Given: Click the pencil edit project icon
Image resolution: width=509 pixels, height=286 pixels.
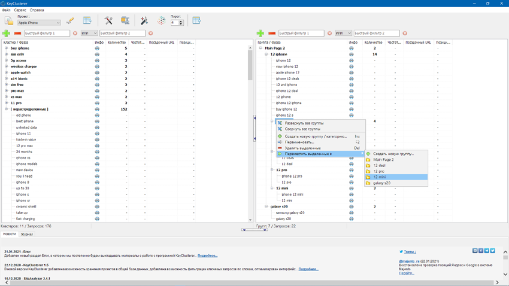Looking at the screenshot, I should pos(70,21).
